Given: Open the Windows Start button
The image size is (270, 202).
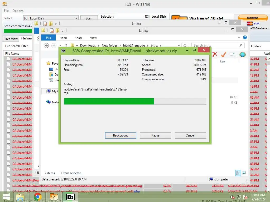Looking at the screenshot, I should [6, 197].
